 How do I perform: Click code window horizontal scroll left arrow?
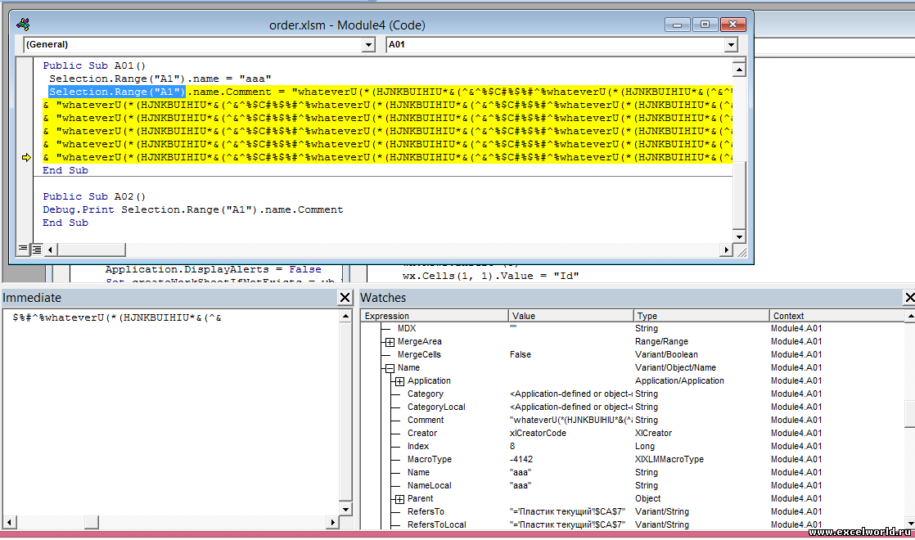coord(50,250)
